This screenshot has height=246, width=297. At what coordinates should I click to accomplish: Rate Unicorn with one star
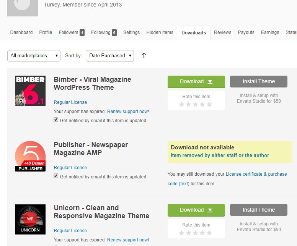182,233
